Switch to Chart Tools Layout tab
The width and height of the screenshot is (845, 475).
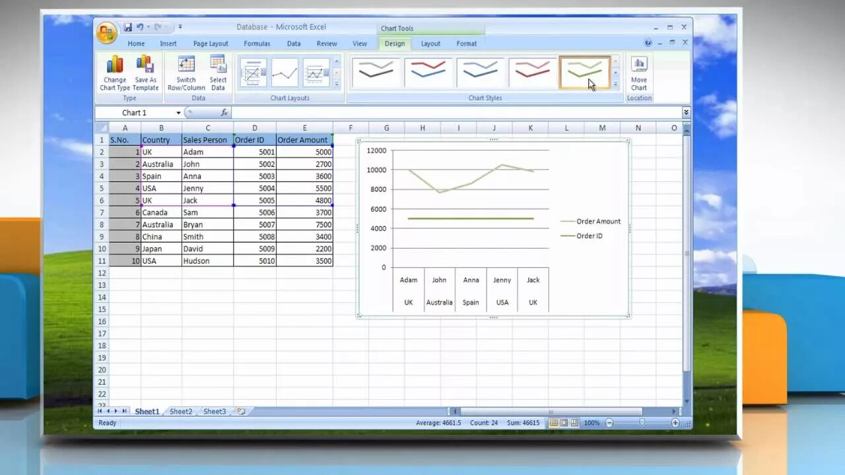(x=430, y=44)
